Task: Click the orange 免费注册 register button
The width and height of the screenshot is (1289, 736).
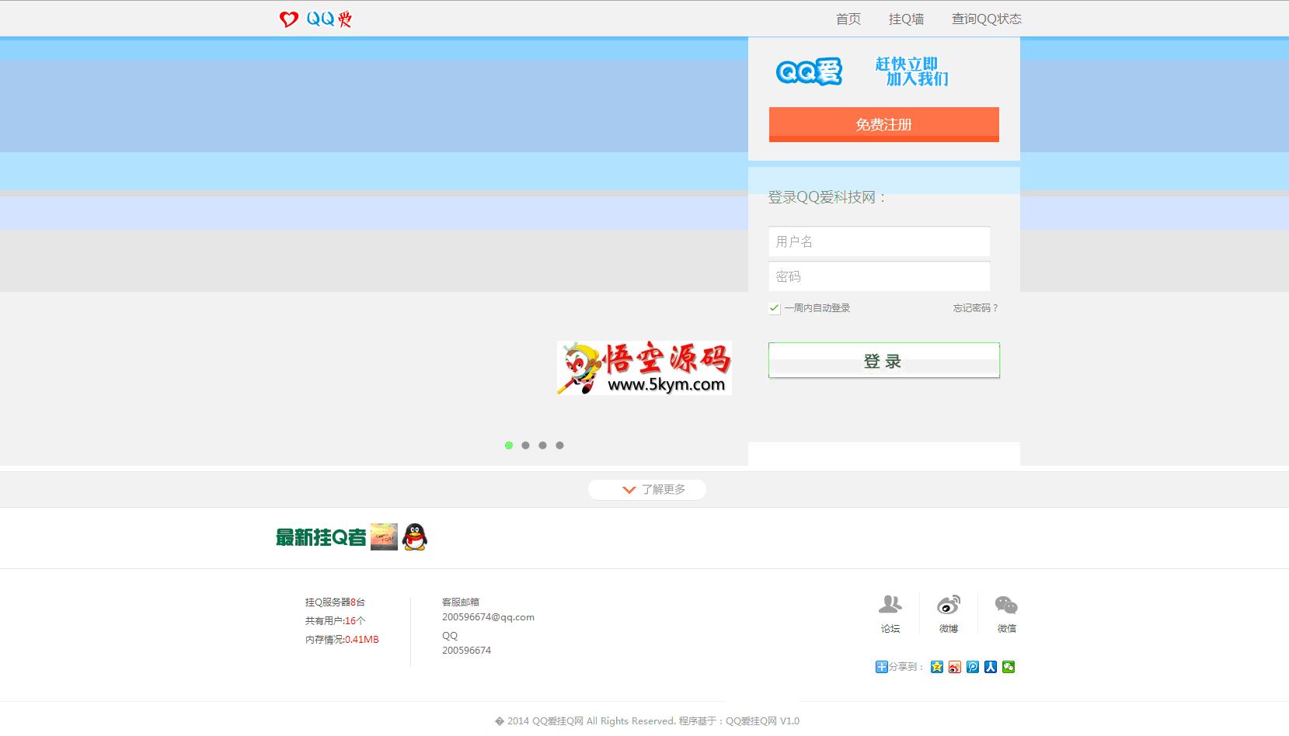Action: (x=883, y=124)
